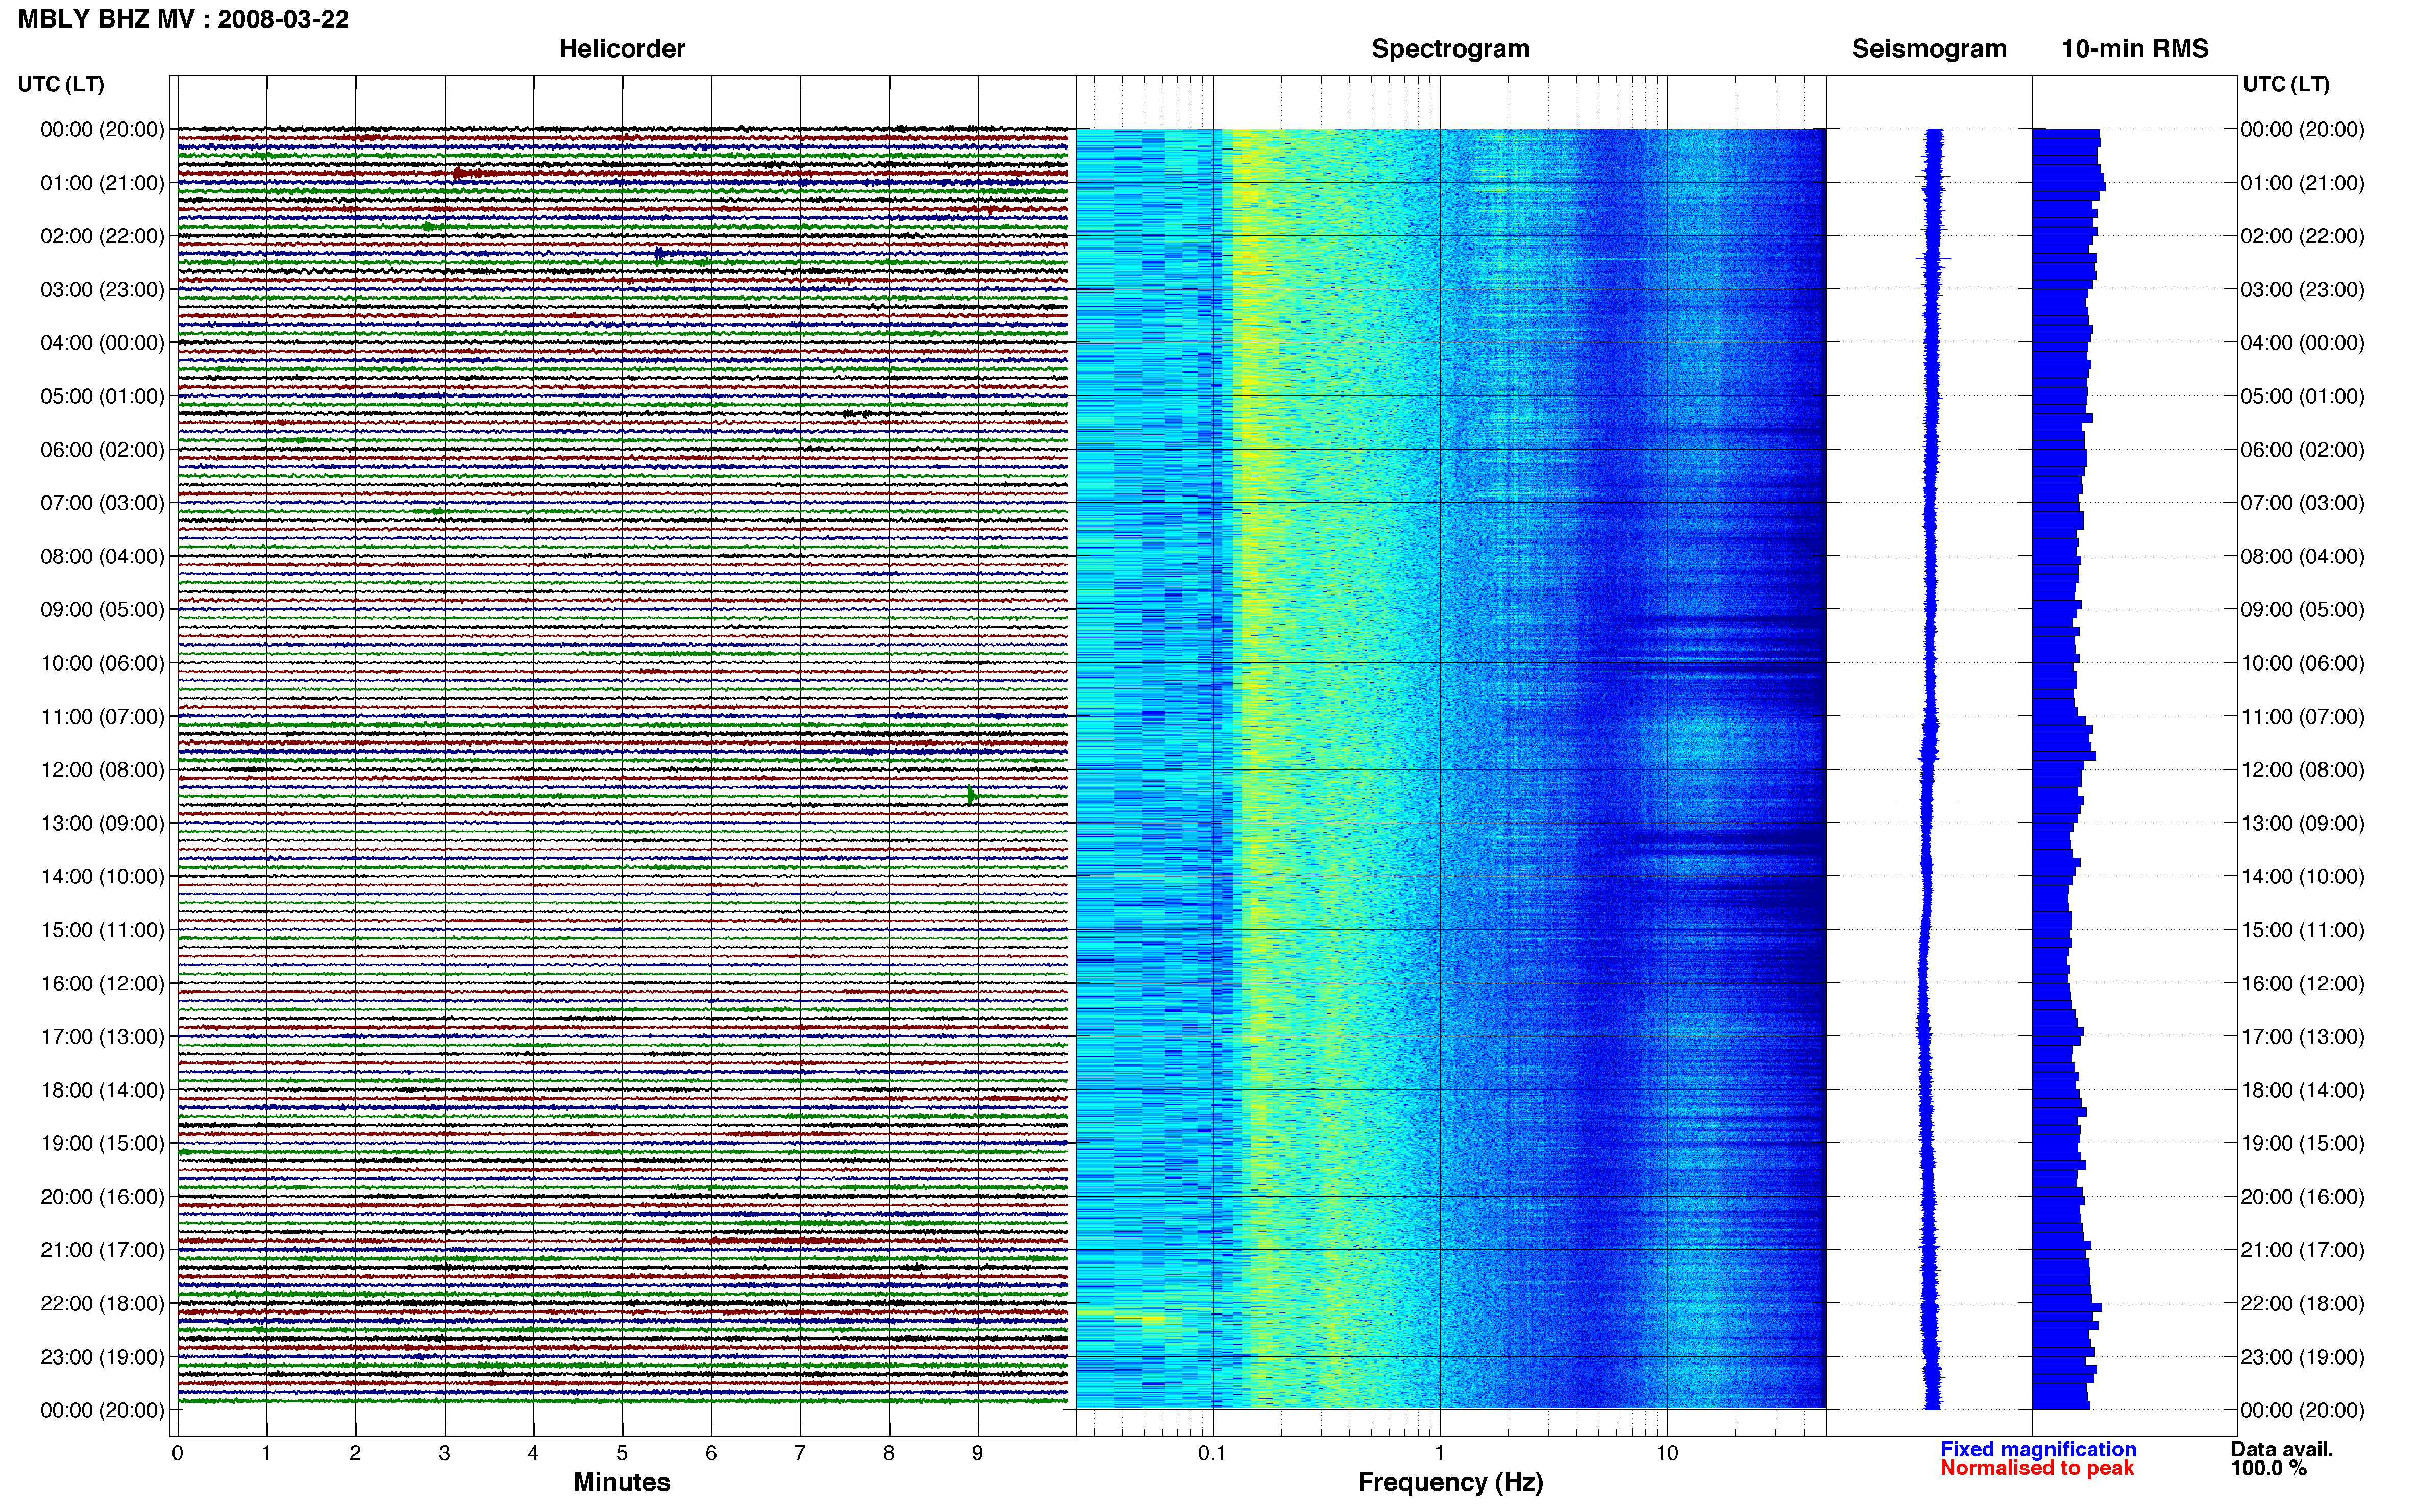Screen dimensions: 2419x1512
Task: Click the right '18:00 (14:00)' time label
Action: 2302,1090
